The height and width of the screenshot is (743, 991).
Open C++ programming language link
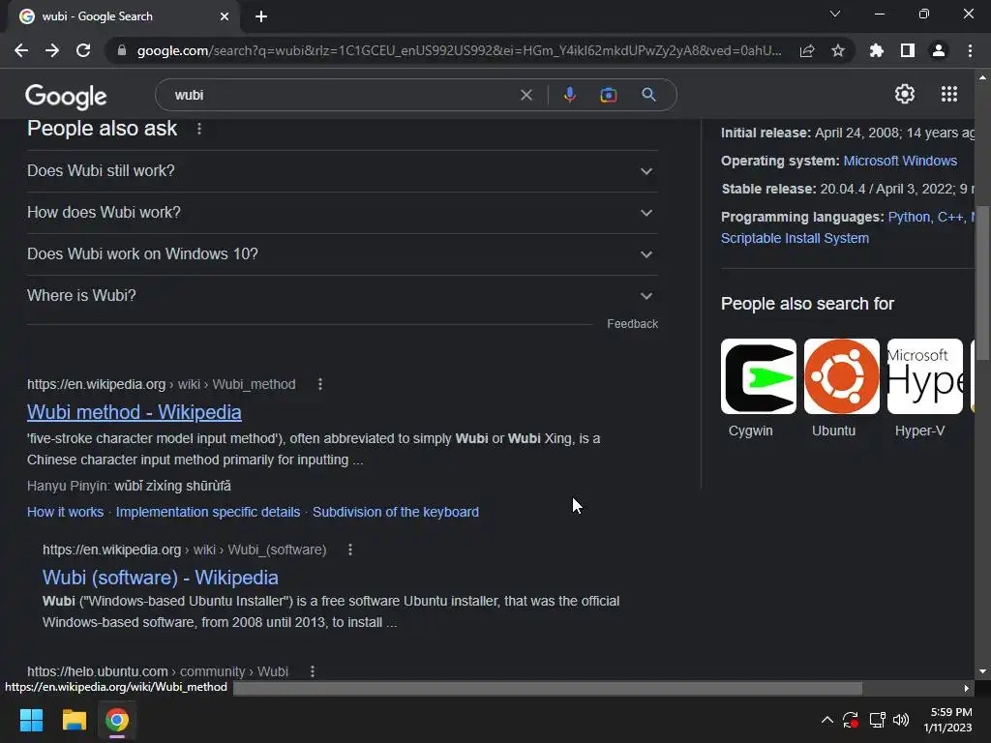[x=950, y=218]
